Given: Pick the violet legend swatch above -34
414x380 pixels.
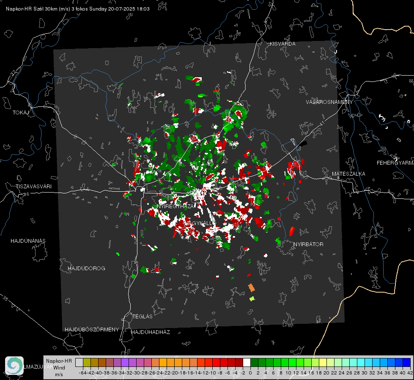Looking at the screenshot, I should pos(125,363).
